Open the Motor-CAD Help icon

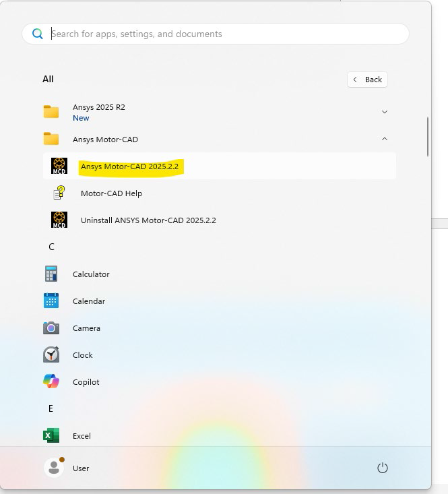(x=59, y=193)
